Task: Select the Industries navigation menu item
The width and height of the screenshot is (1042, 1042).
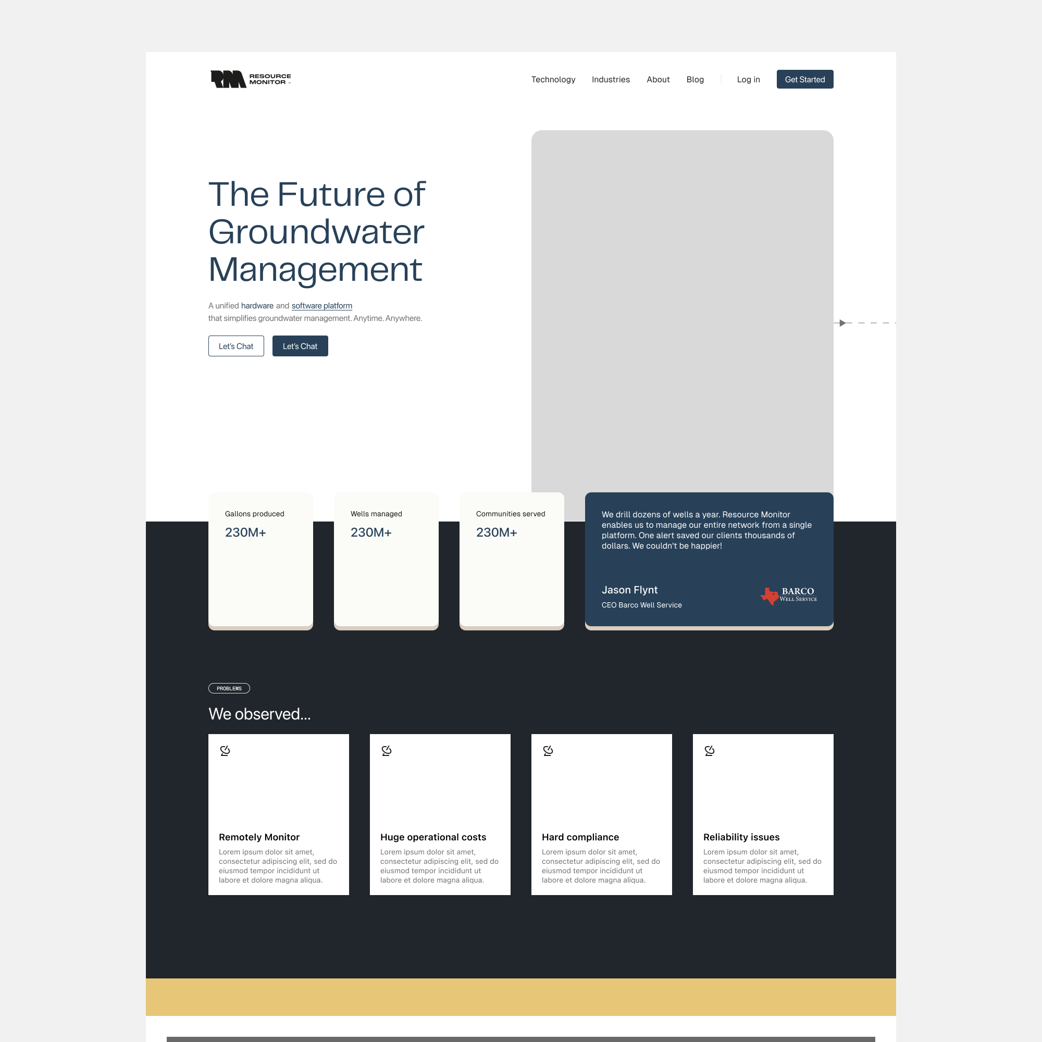Action: click(612, 79)
